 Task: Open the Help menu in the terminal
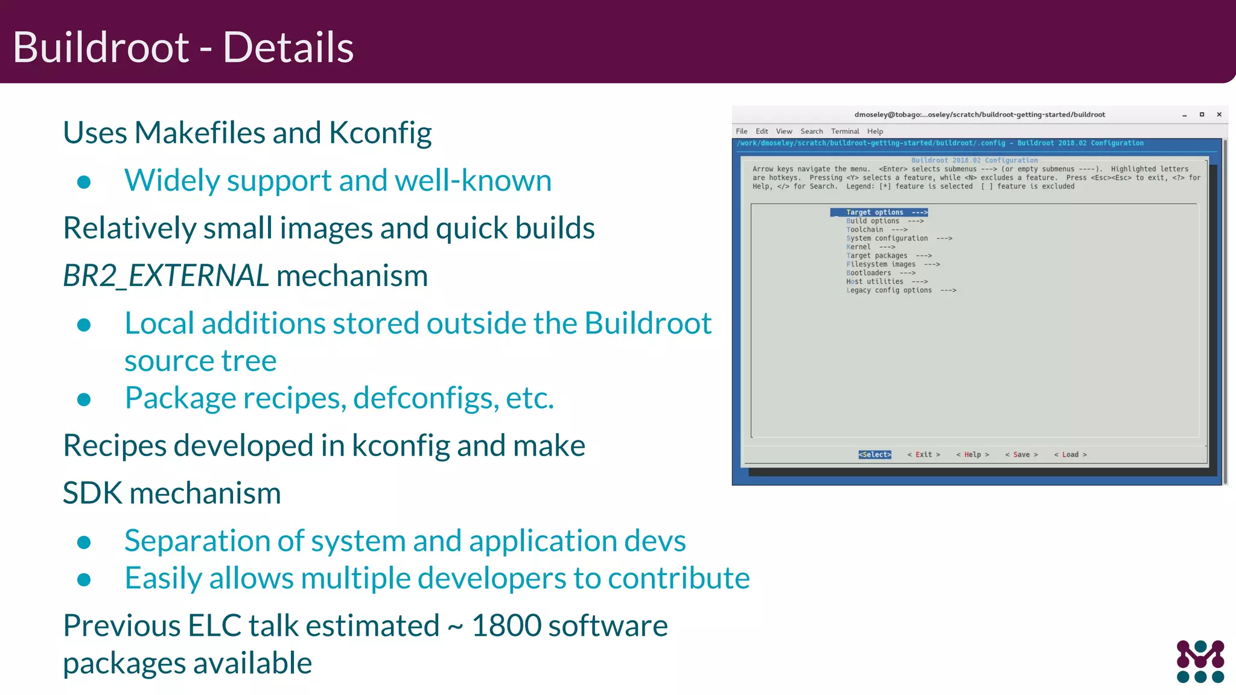pyautogui.click(x=875, y=131)
